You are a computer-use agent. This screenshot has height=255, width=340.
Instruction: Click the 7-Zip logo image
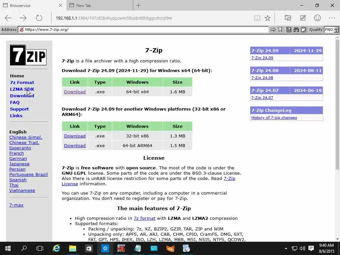(x=28, y=55)
